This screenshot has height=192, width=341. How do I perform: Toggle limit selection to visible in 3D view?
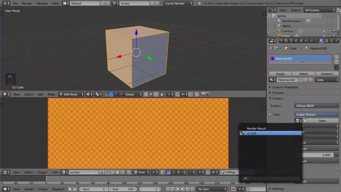(x=161, y=94)
